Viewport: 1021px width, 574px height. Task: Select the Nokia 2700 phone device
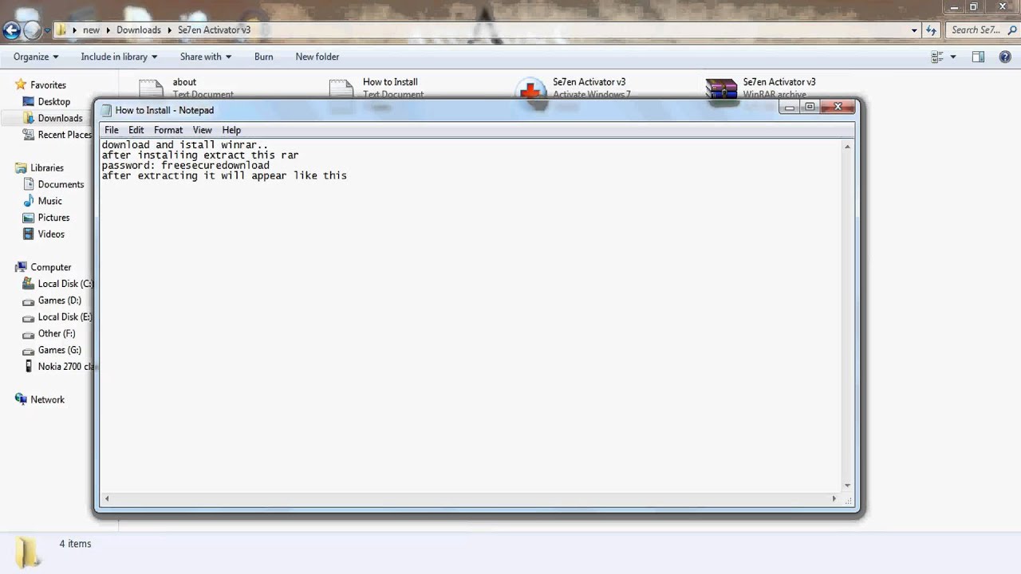[67, 367]
